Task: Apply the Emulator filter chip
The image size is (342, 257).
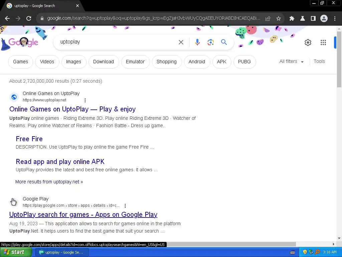Action: [x=135, y=62]
